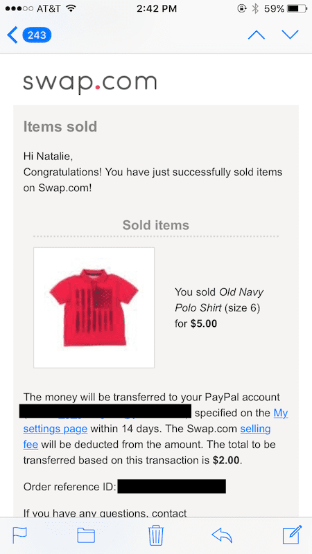This screenshot has width=312, height=554.
Task: Tap the swap.com logo
Action: click(x=90, y=83)
